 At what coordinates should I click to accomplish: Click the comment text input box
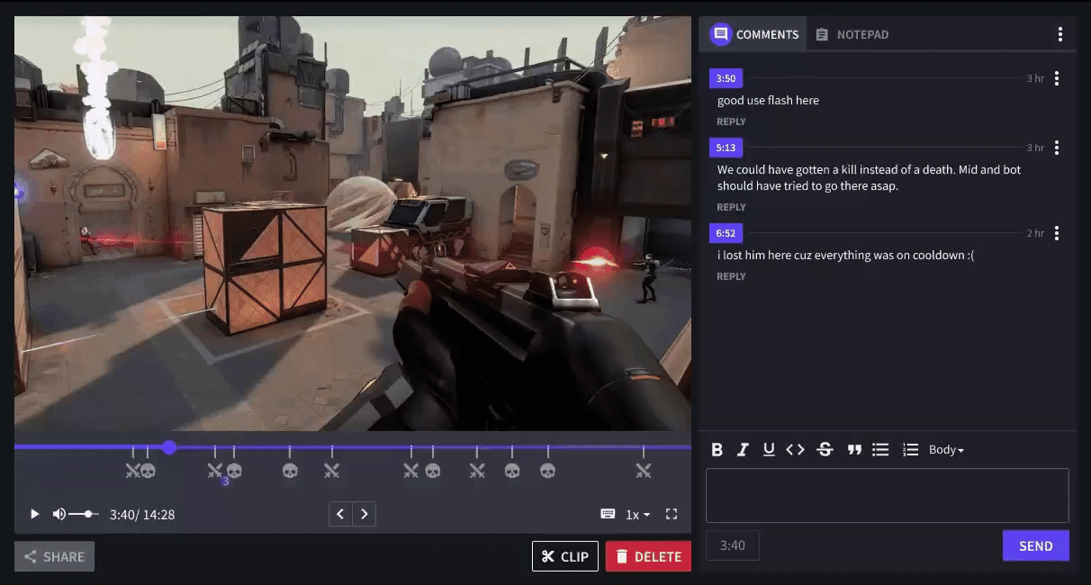click(887, 495)
